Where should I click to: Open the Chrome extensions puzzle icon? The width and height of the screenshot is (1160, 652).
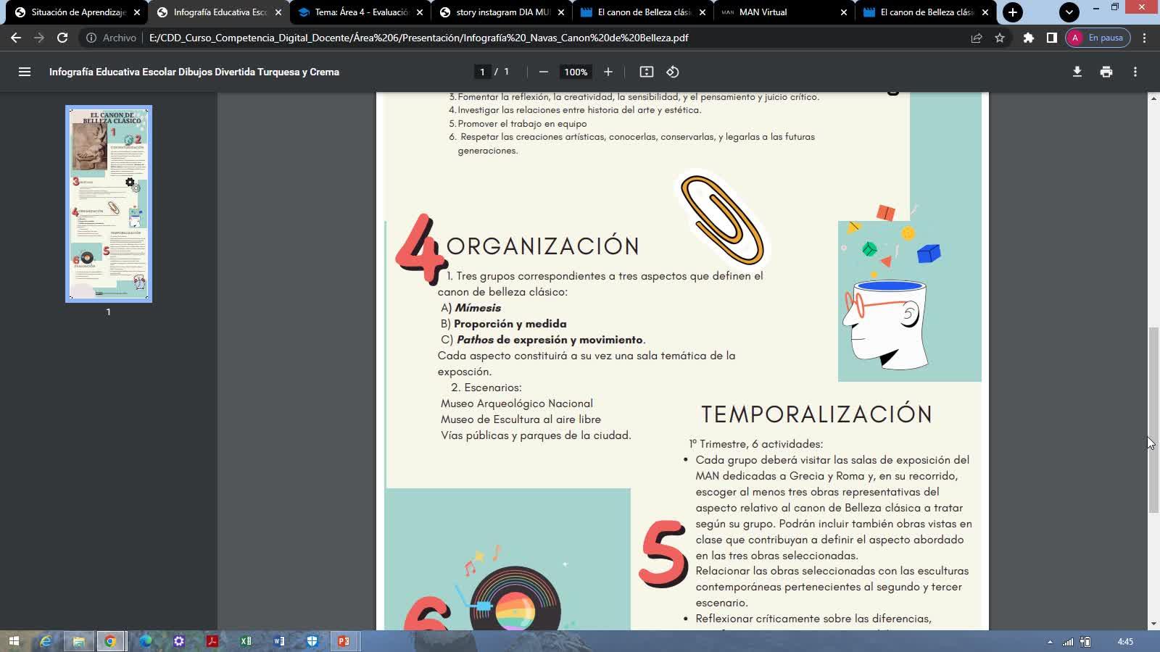(x=1028, y=38)
